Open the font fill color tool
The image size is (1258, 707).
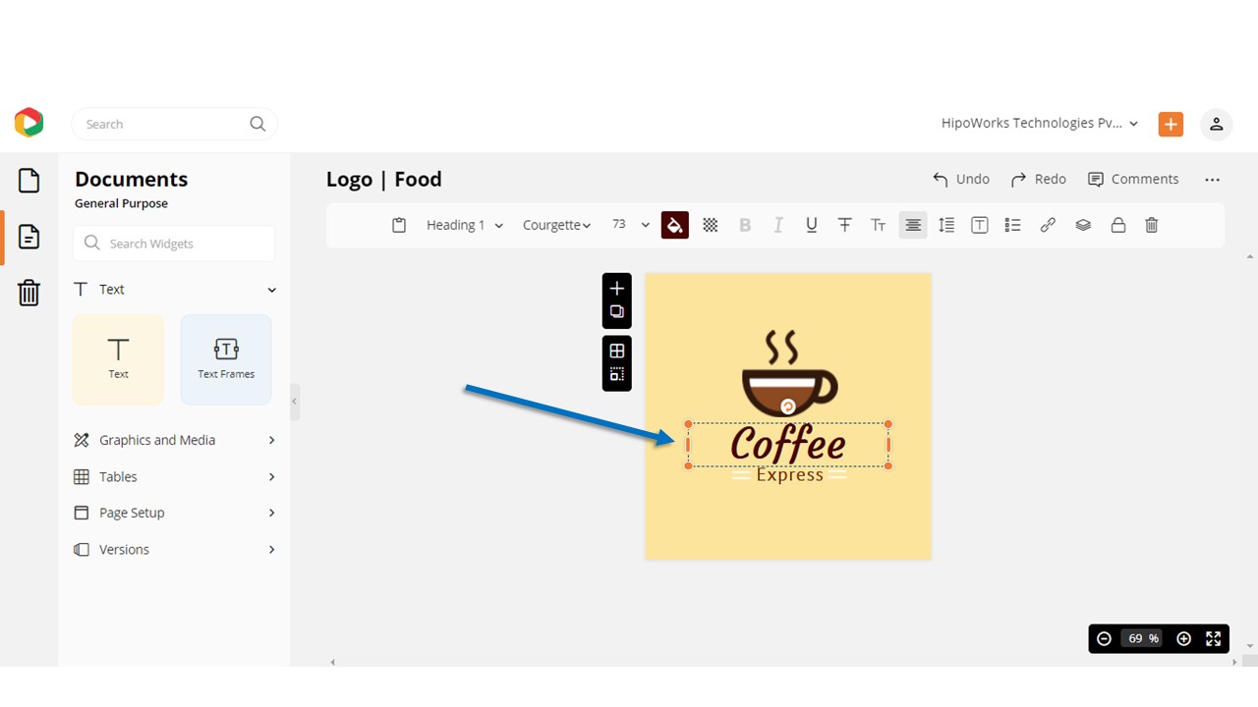[675, 225]
